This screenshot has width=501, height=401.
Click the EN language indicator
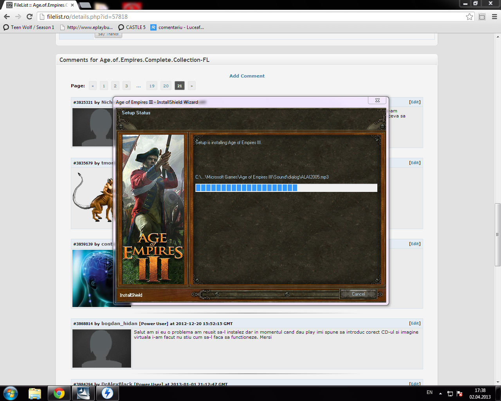click(x=429, y=392)
